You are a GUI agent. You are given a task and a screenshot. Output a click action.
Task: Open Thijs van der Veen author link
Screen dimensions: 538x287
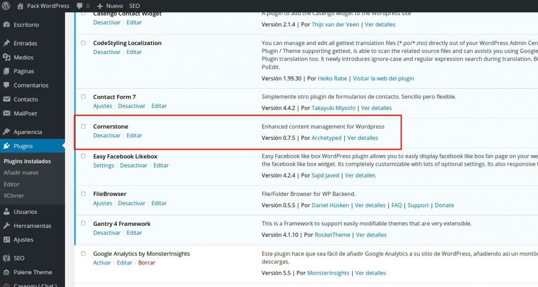(335, 24)
